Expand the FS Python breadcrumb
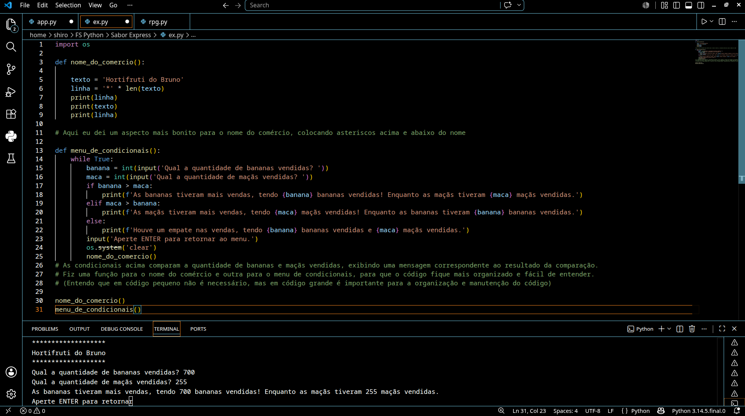This screenshot has height=416, width=745. pyautogui.click(x=89, y=35)
